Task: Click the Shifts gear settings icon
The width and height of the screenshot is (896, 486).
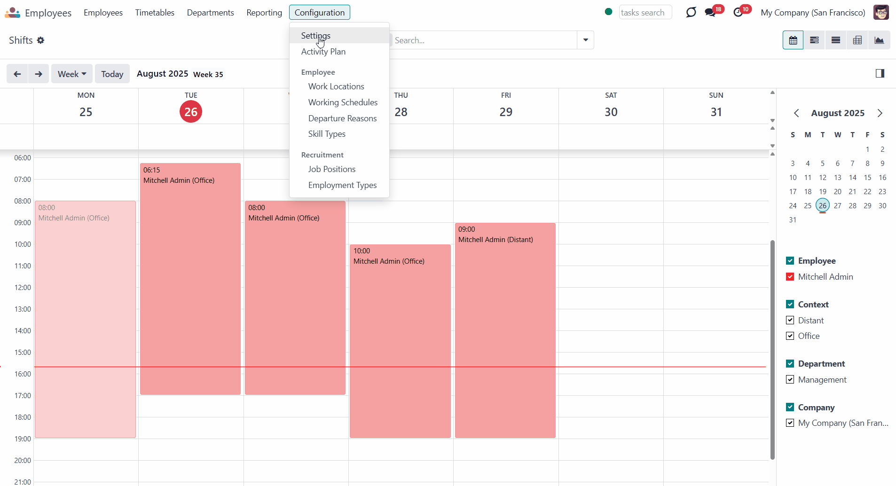Action: point(41,40)
